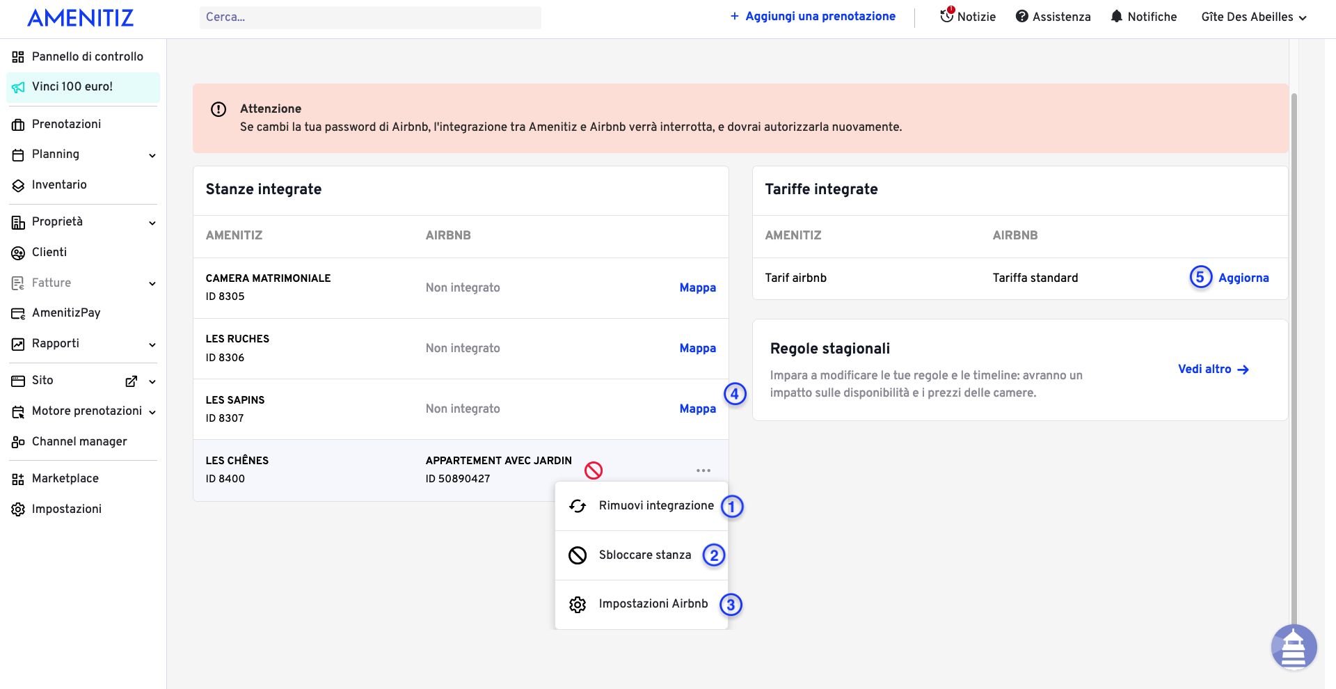Expand the Sito submenu chevron

pyautogui.click(x=152, y=381)
